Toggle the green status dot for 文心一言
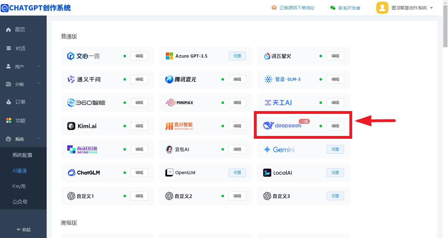Screen dimensions: 448x238 (125, 56)
